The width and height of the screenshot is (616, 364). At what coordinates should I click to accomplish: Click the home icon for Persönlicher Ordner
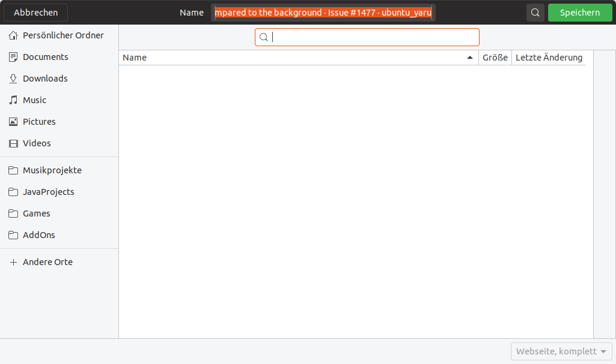13,35
